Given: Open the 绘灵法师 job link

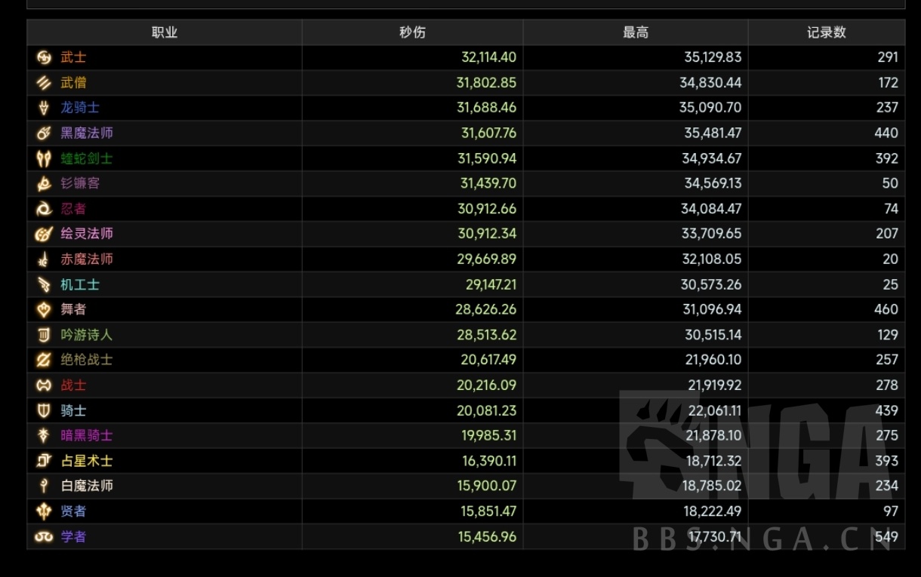Looking at the screenshot, I should point(87,234).
